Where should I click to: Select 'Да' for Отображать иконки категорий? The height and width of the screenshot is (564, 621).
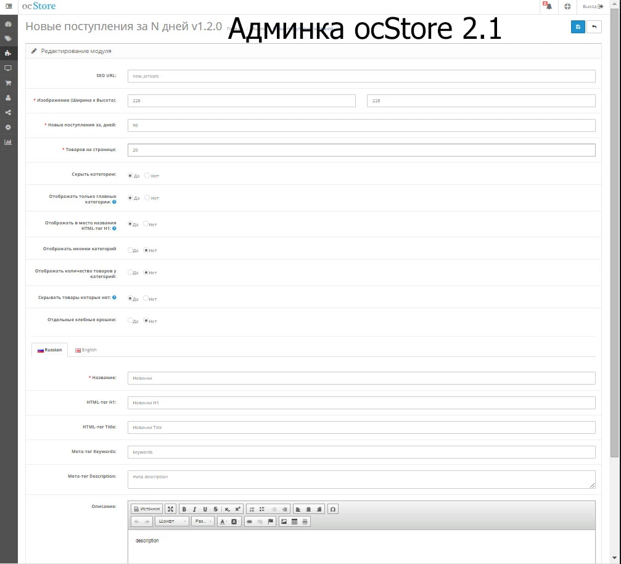(130, 250)
